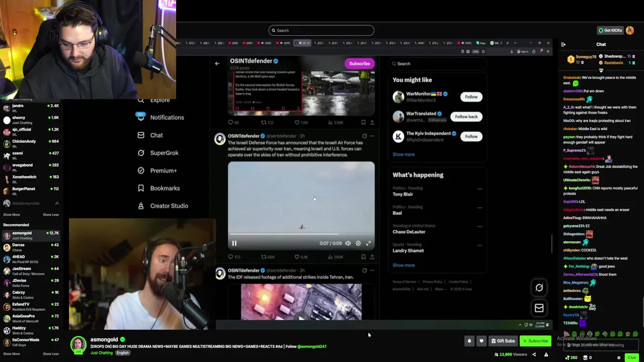Share the stream via share icon
The width and height of the screenshot is (644, 362).
pyautogui.click(x=534, y=354)
